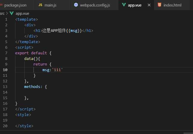Click data() on line 8
Screen dimensions: 193x134
pos(31,59)
